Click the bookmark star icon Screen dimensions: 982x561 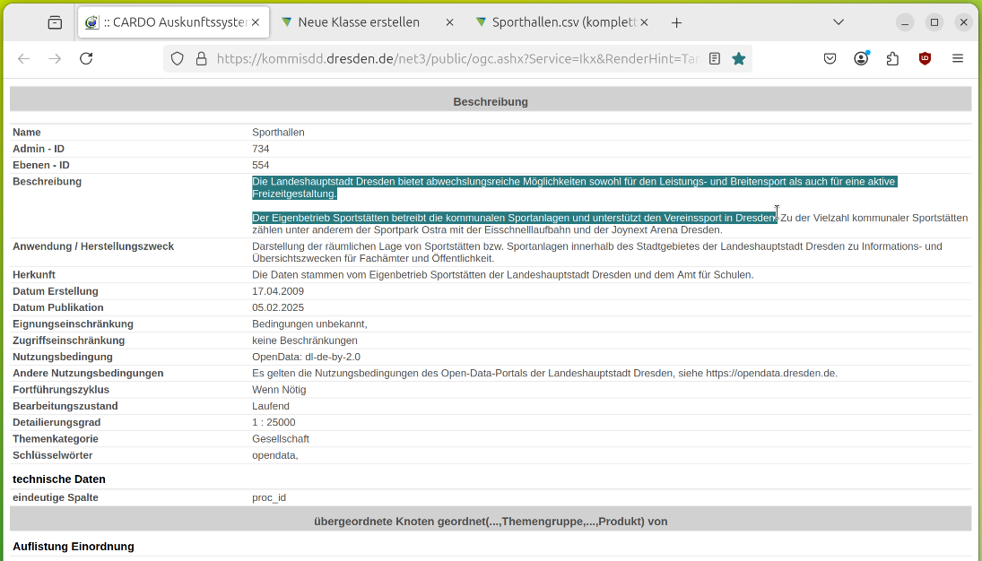(739, 59)
